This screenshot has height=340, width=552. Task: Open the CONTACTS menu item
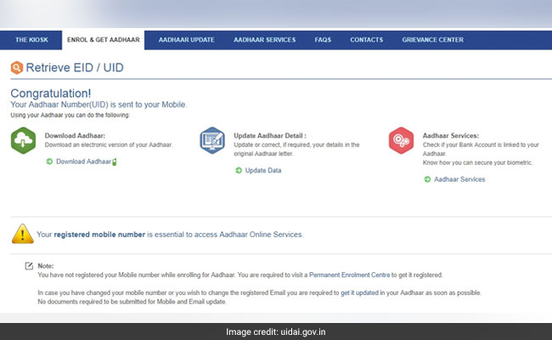366,40
